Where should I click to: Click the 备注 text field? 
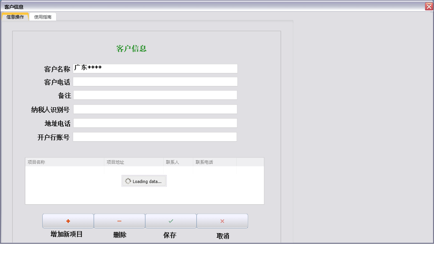tap(154, 95)
